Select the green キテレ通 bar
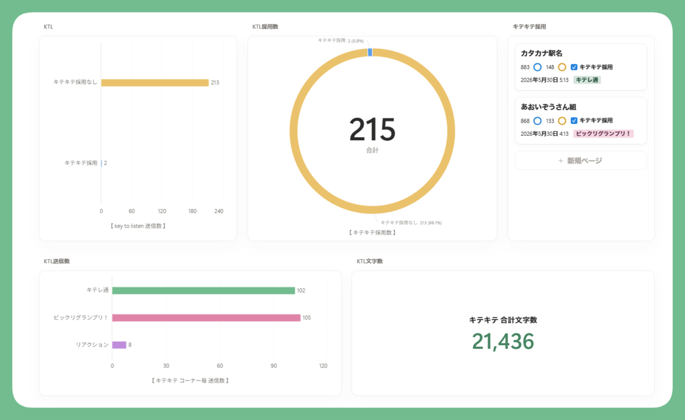 point(203,290)
